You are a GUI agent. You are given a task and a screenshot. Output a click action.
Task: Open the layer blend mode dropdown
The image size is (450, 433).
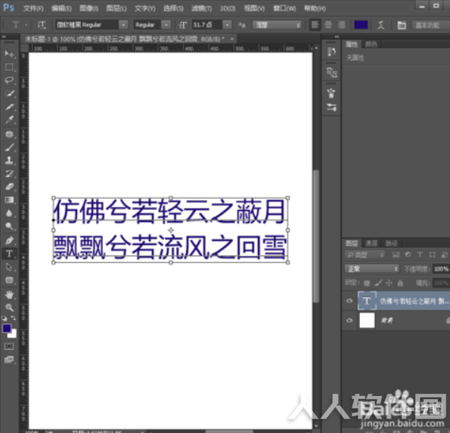coord(371,269)
